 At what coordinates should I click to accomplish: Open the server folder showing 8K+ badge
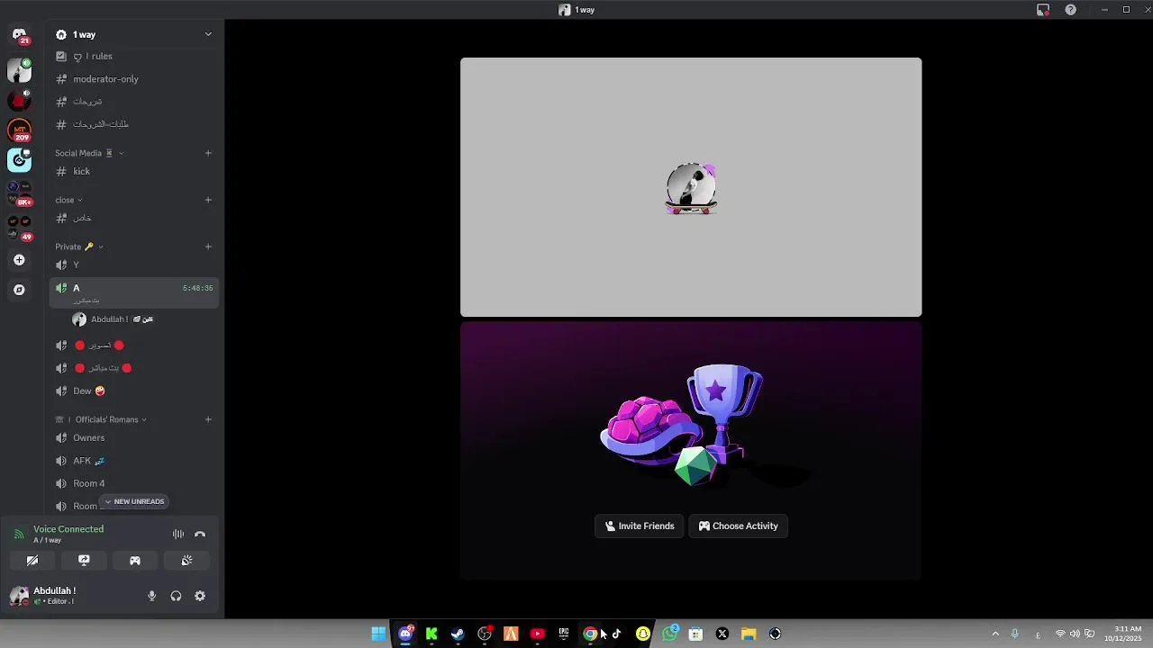19,193
